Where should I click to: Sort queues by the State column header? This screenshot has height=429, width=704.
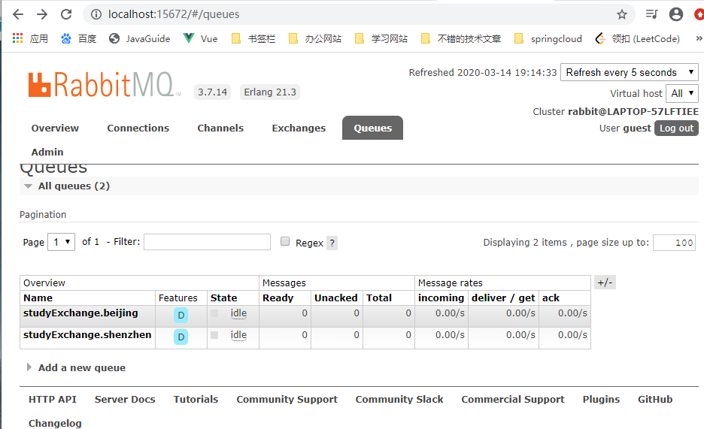point(223,298)
